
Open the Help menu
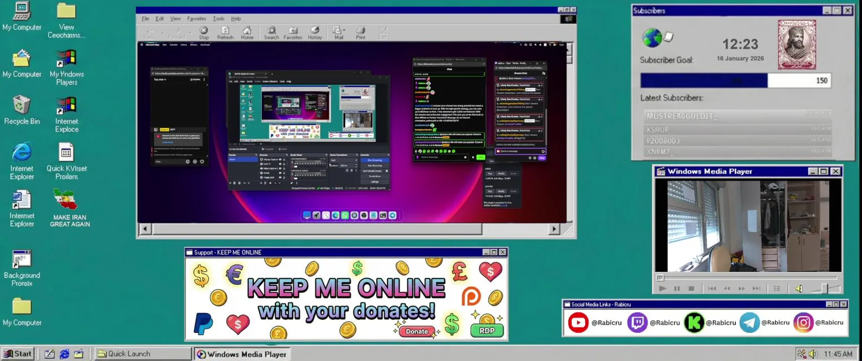point(236,19)
